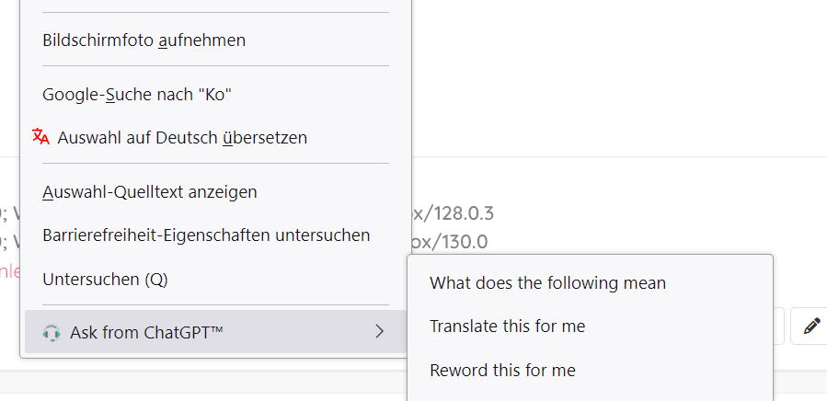The width and height of the screenshot is (827, 401).
Task: Click Untersuchen (Q) menu entry
Action: click(x=105, y=279)
